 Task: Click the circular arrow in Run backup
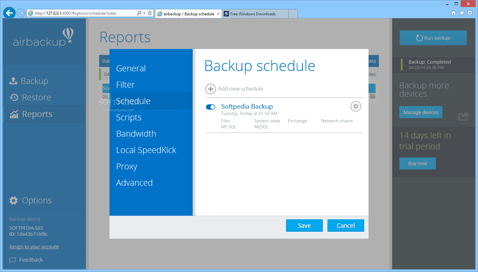[420, 38]
